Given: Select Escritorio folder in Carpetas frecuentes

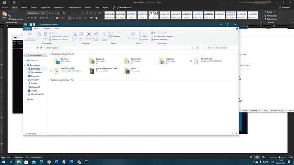Looking at the screenshot, I should coord(65,61).
